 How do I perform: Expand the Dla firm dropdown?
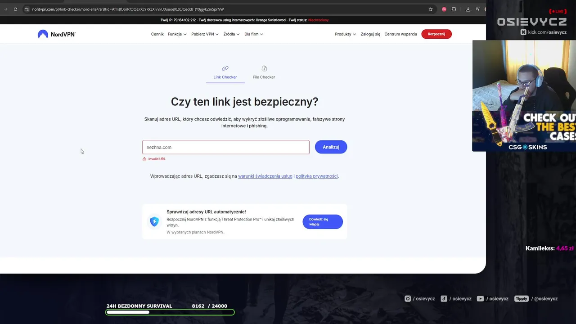[x=254, y=34]
